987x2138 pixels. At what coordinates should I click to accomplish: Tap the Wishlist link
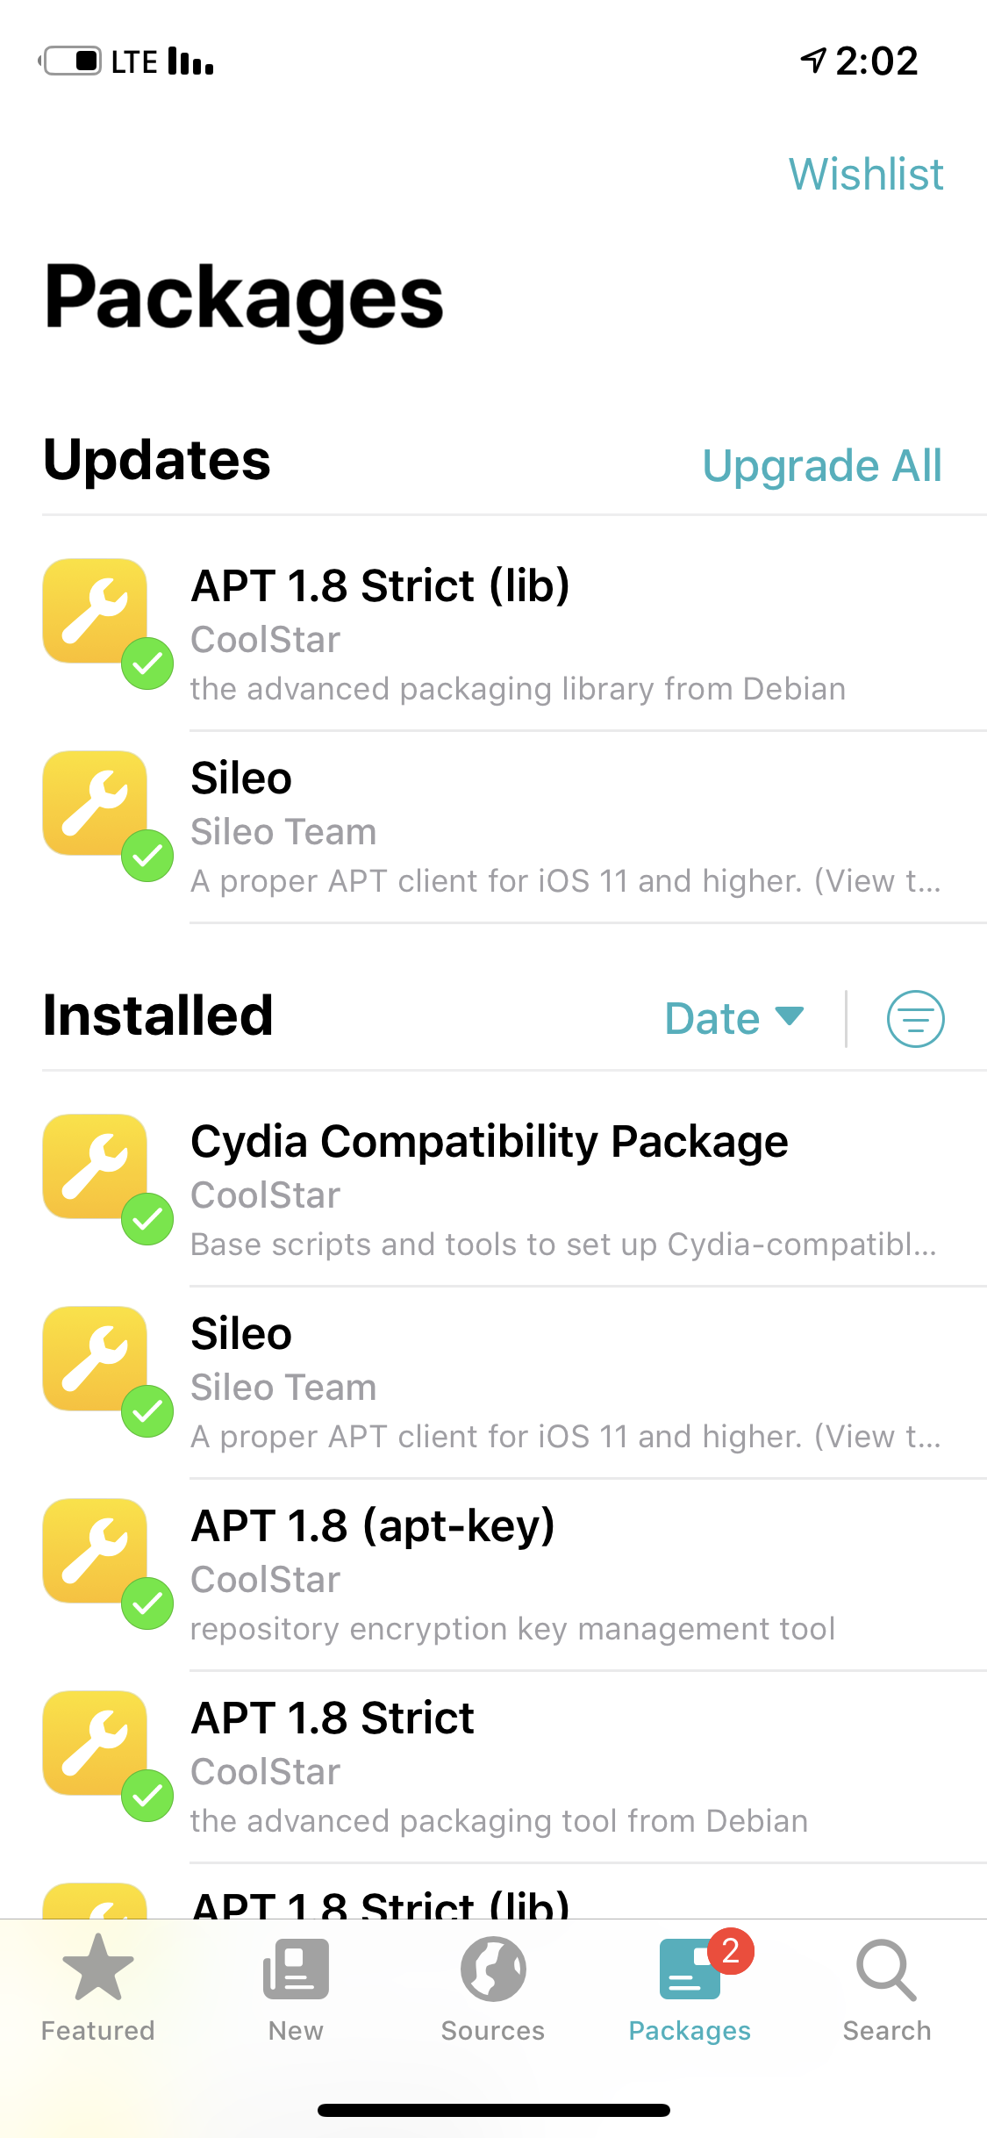(865, 174)
